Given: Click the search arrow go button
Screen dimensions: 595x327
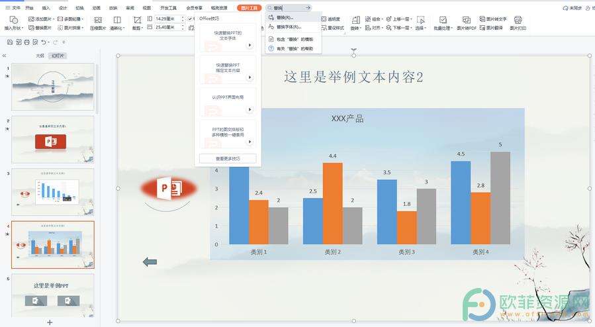Looking at the screenshot, I should pos(308,7).
